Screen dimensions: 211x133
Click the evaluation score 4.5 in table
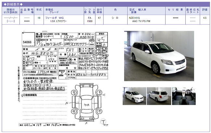tap(205, 18)
